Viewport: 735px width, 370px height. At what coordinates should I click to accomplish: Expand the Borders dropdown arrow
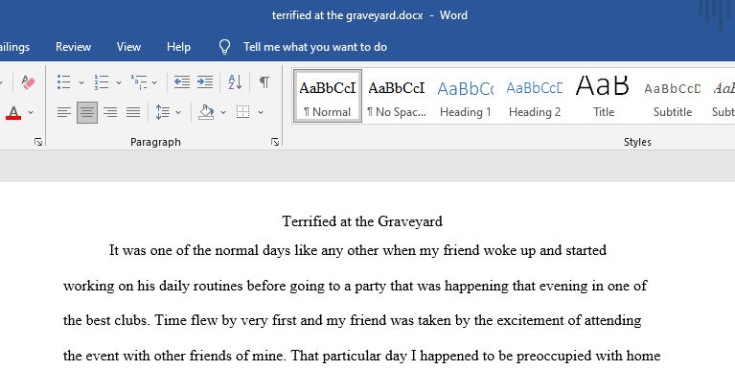point(261,112)
